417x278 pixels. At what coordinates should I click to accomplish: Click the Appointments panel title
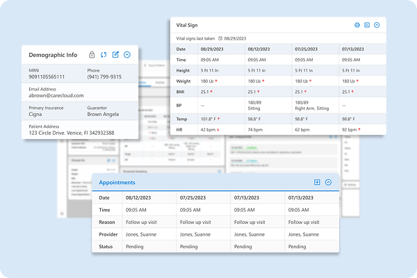[x=117, y=182]
